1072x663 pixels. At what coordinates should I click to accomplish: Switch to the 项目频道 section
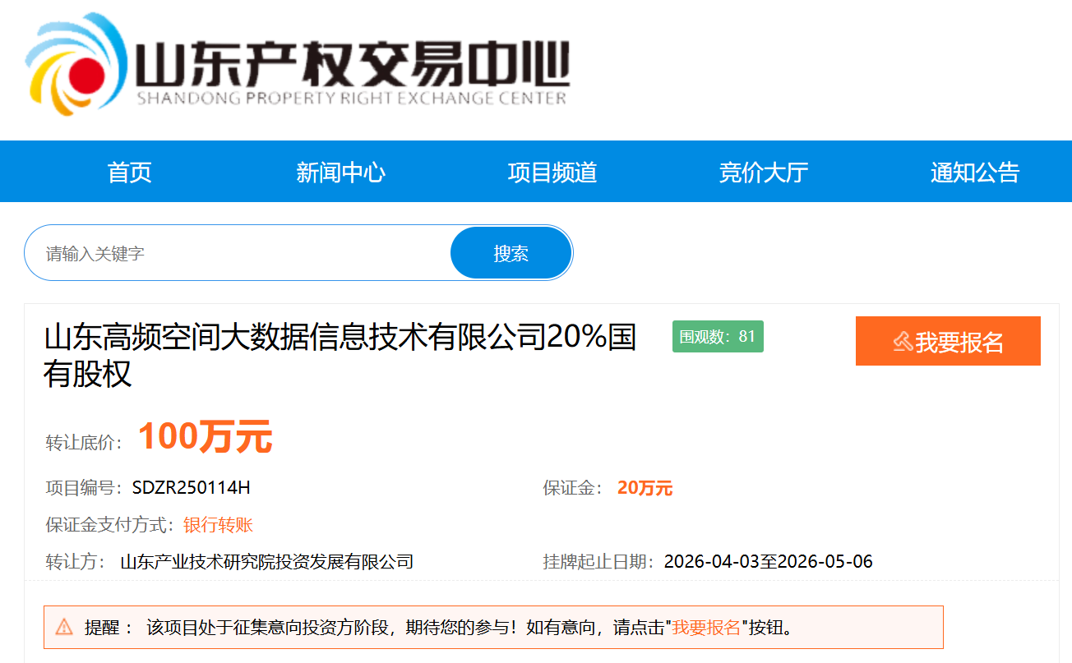(x=552, y=173)
